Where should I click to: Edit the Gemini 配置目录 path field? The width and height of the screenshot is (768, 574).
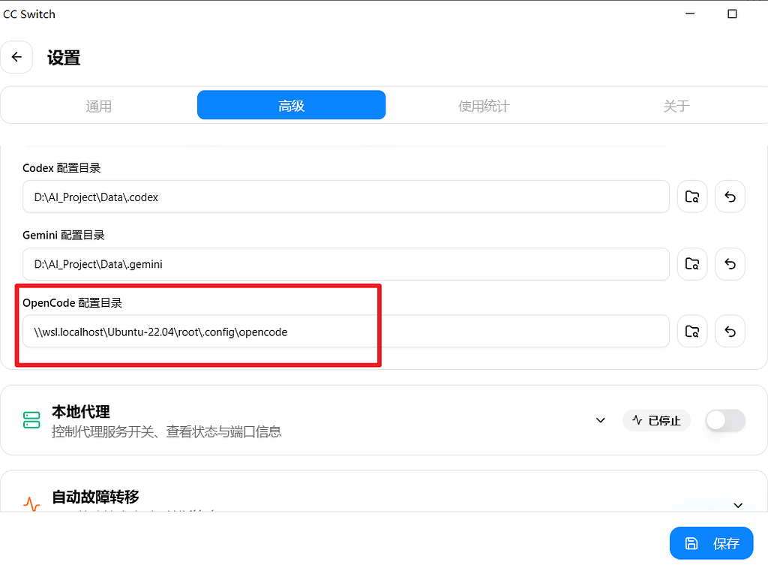(x=346, y=263)
